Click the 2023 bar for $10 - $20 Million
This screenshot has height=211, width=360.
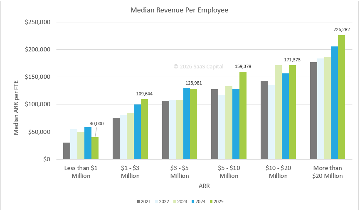point(278,112)
